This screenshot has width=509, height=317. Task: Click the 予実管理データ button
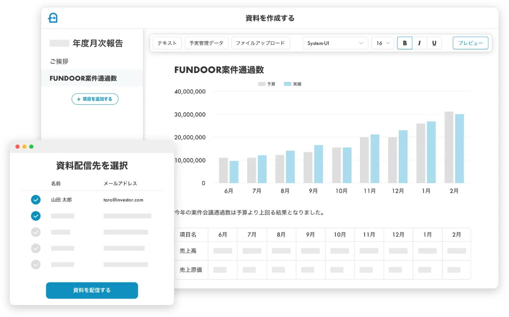tap(207, 43)
